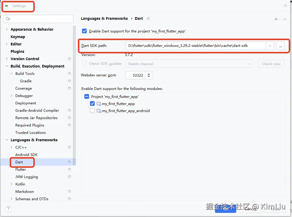This screenshot has height=217, width=292.
Task: Expand the Debugger node
Action: (12, 96)
